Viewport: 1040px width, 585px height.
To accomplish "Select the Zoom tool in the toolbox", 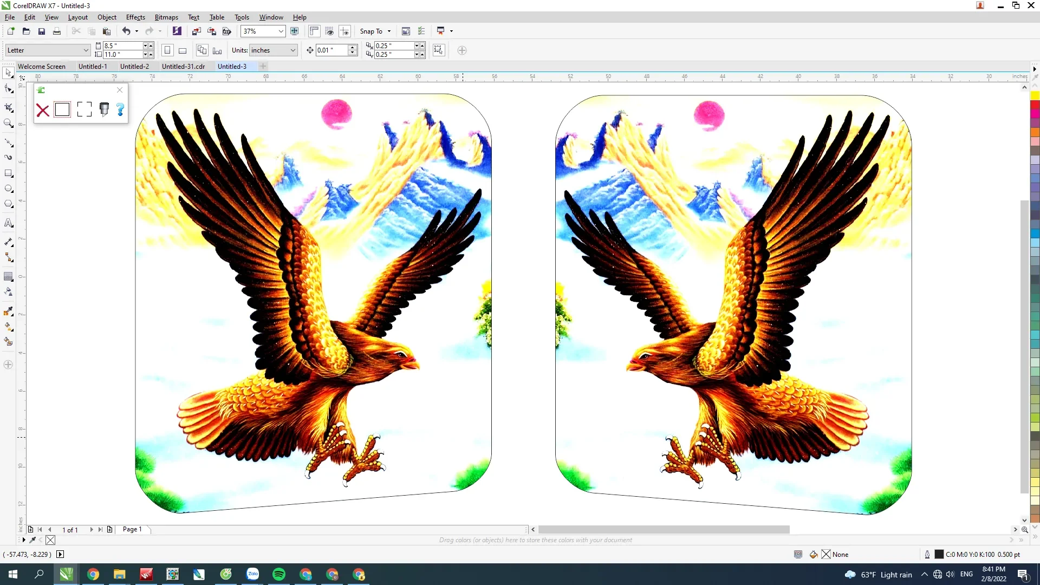I will pyautogui.click(x=8, y=123).
